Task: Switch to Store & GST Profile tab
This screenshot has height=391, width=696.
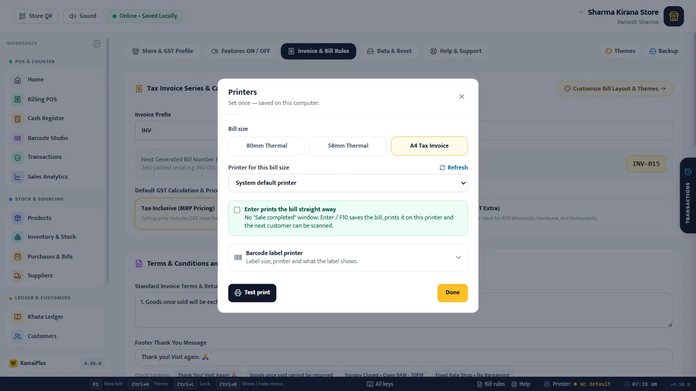Action: pos(163,51)
